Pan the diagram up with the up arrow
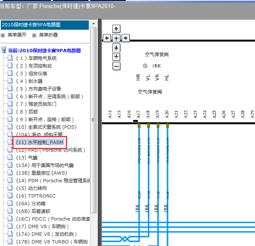The width and height of the screenshot is (255, 246). [x=116, y=29]
